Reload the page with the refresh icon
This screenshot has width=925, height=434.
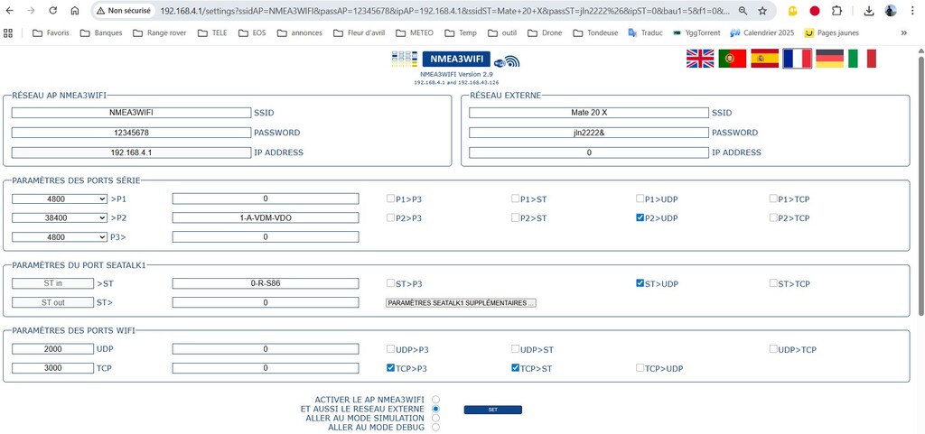[52, 11]
